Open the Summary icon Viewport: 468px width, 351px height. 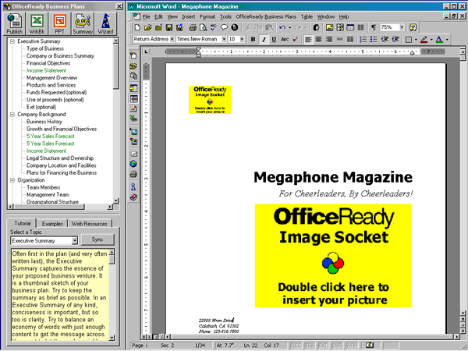(83, 23)
